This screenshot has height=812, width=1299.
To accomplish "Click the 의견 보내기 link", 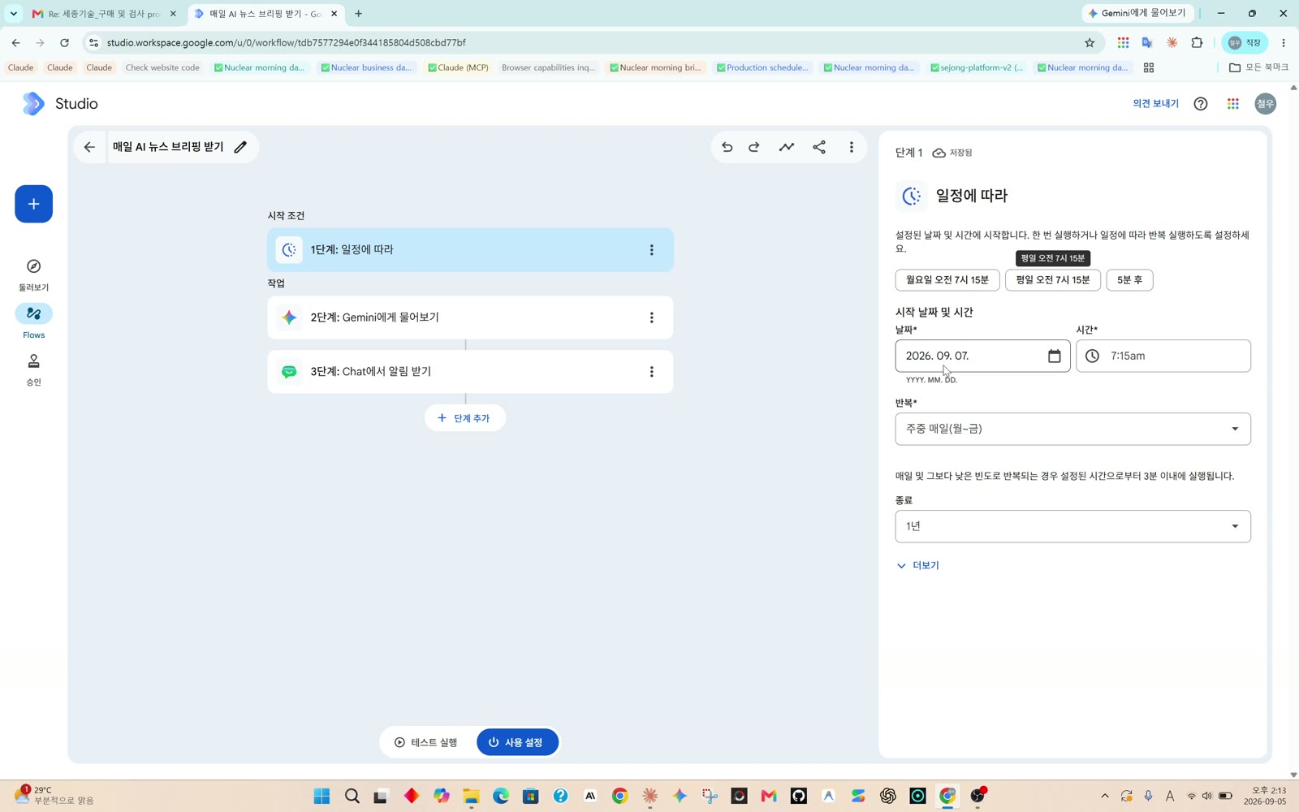I will (x=1155, y=104).
